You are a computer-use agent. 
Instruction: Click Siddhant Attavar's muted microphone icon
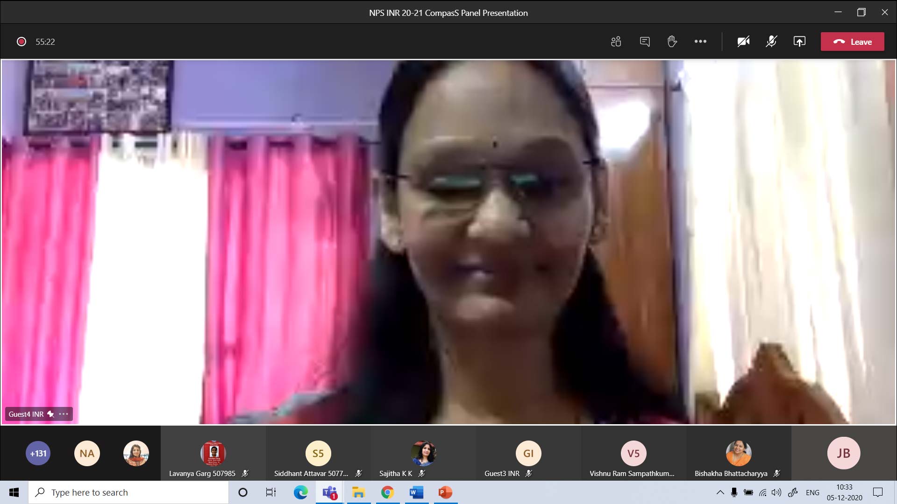[x=358, y=473]
